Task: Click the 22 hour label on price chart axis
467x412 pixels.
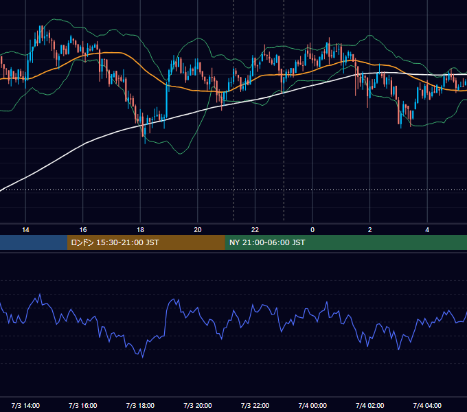Action: pyautogui.click(x=255, y=230)
